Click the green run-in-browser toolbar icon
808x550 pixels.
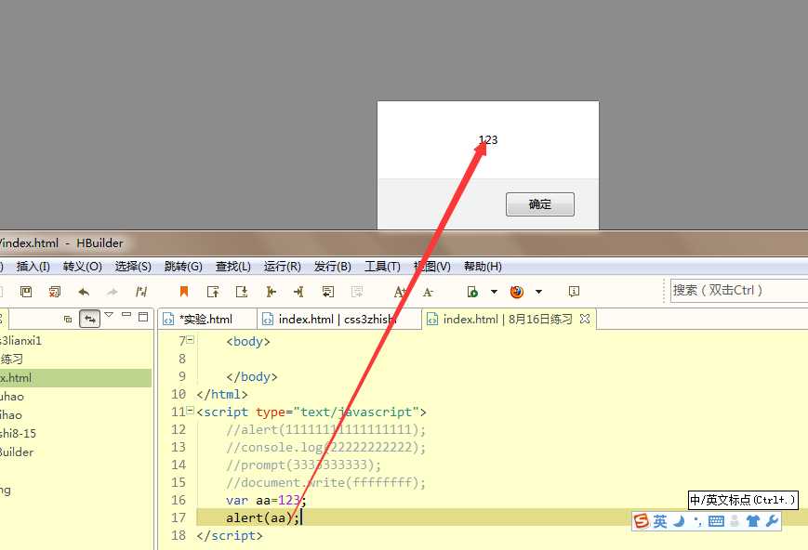472,292
